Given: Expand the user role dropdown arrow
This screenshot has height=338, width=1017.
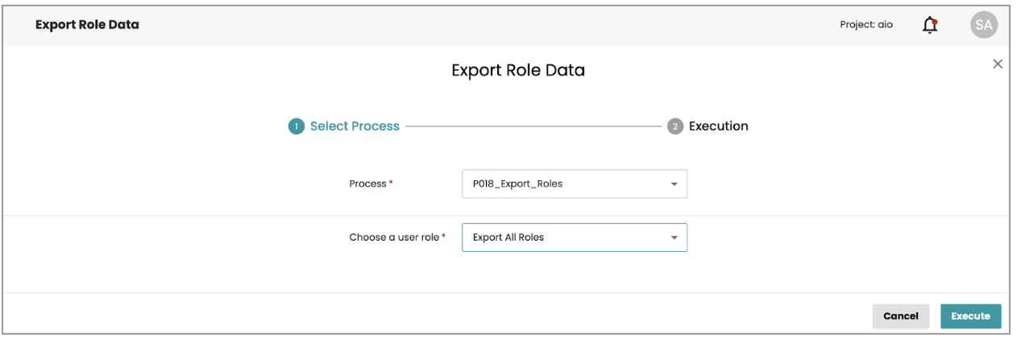Looking at the screenshot, I should pos(674,238).
